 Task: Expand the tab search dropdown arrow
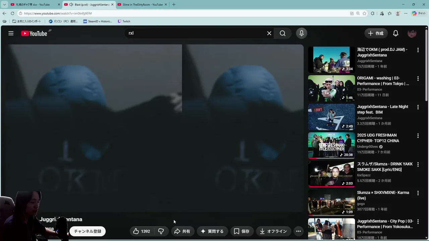[x=4, y=4]
